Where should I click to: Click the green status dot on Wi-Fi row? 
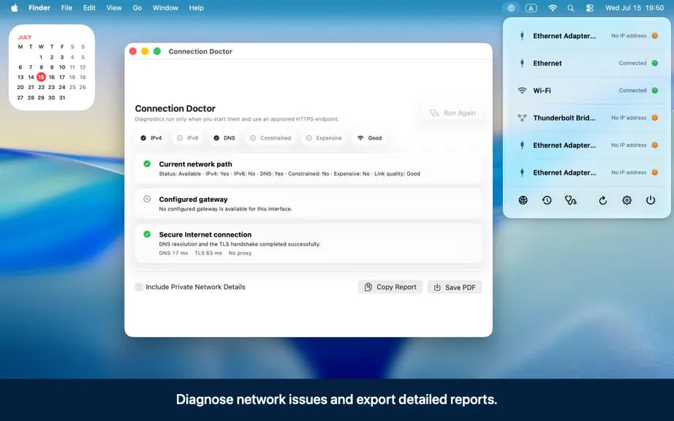tap(655, 91)
